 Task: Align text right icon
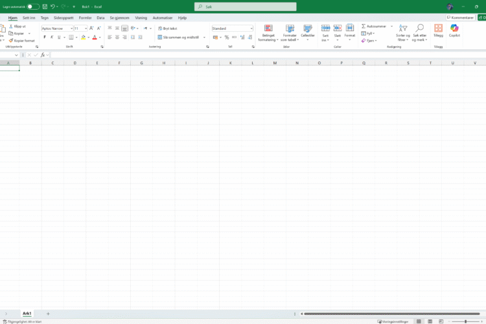124,37
